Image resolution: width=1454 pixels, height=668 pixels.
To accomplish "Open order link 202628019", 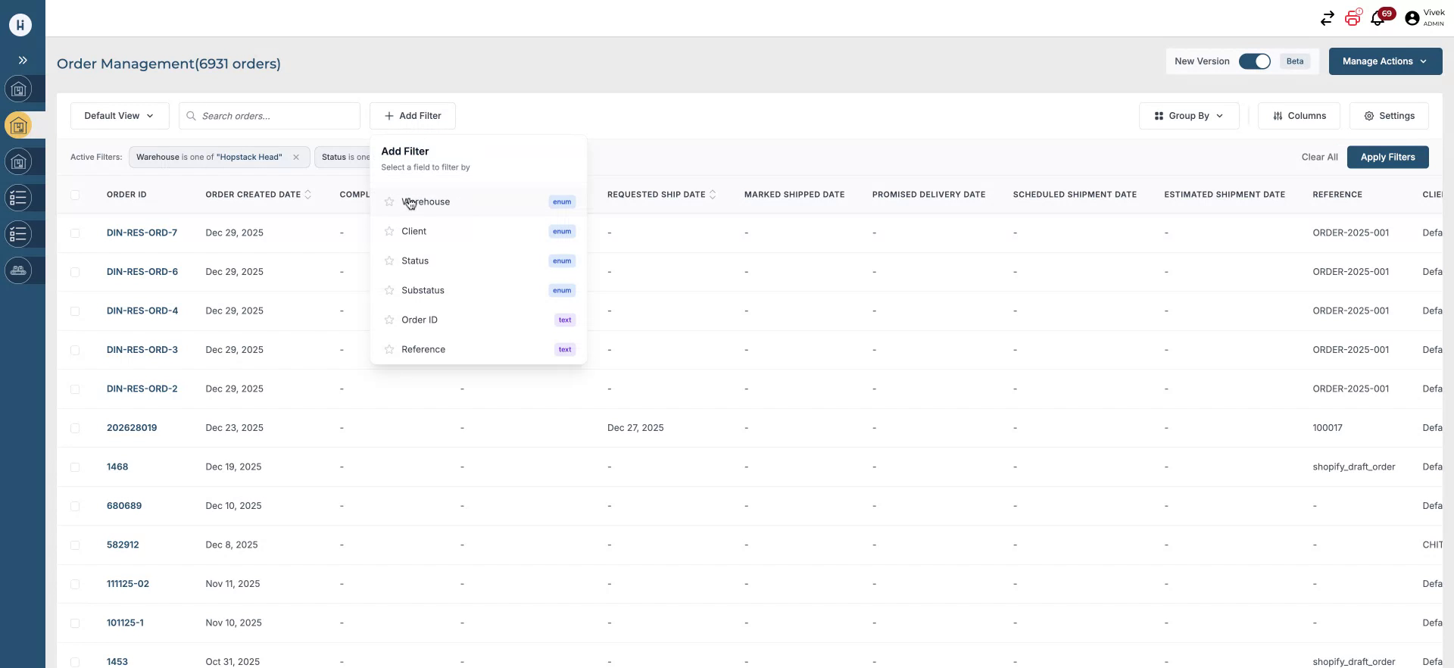I will click(132, 428).
